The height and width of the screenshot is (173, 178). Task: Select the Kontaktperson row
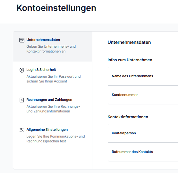[143, 133]
